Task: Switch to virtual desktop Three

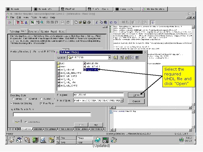Action: 85,138
